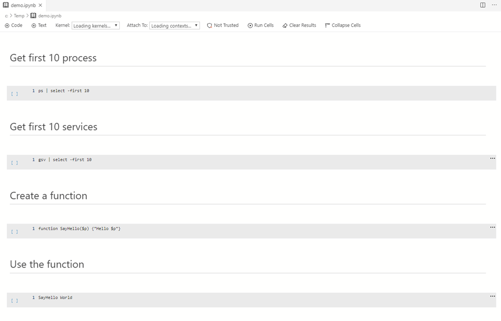Select Temp in the breadcrumb path
This screenshot has width=501, height=321.
(x=19, y=15)
